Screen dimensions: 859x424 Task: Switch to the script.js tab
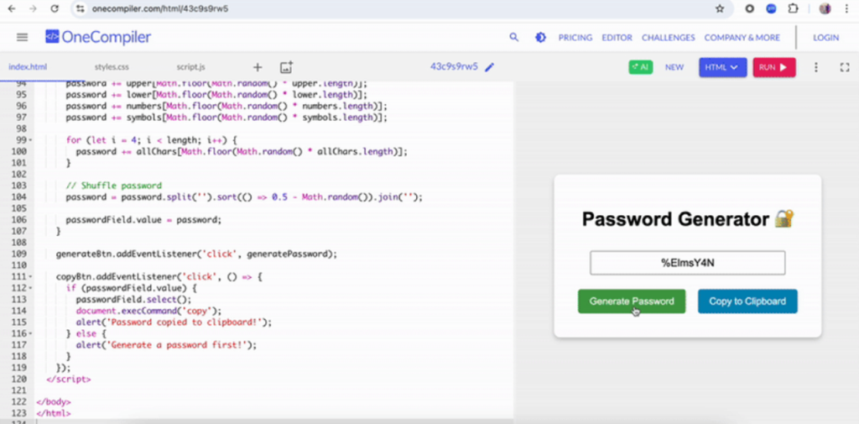190,67
